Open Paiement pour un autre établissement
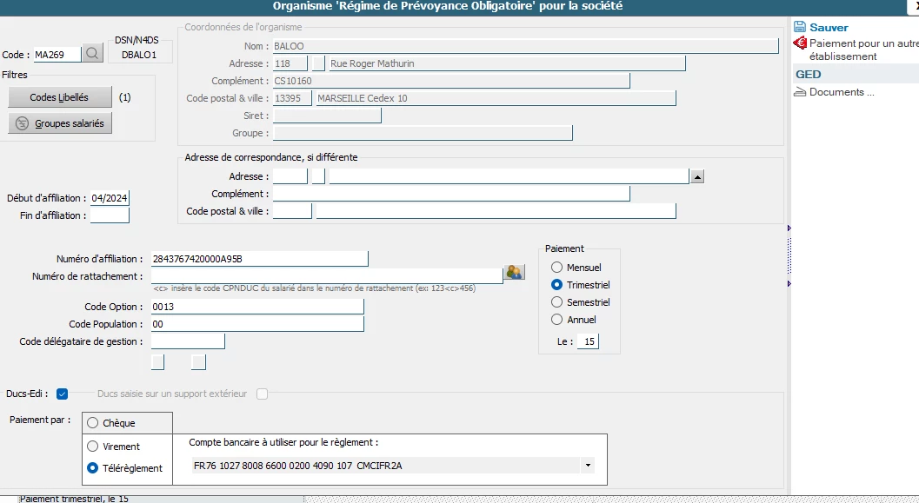Screen dimensions: 919x503 tap(864, 50)
